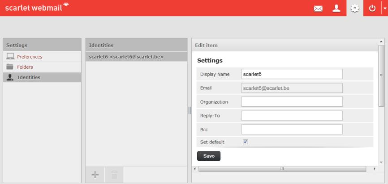
Task: Click the horizontal scrollbar left arrow
Action: coord(195,169)
